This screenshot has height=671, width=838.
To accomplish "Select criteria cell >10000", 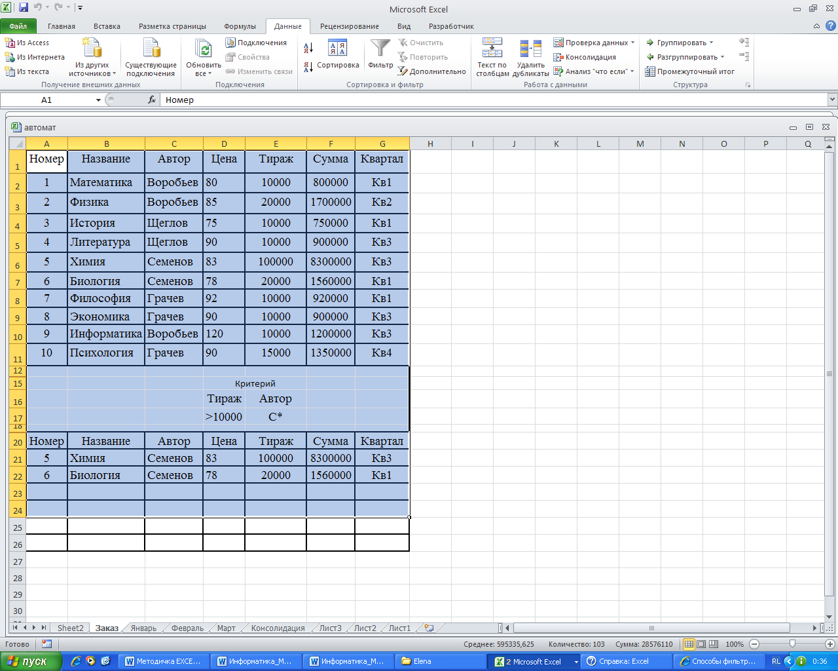I will click(x=224, y=417).
